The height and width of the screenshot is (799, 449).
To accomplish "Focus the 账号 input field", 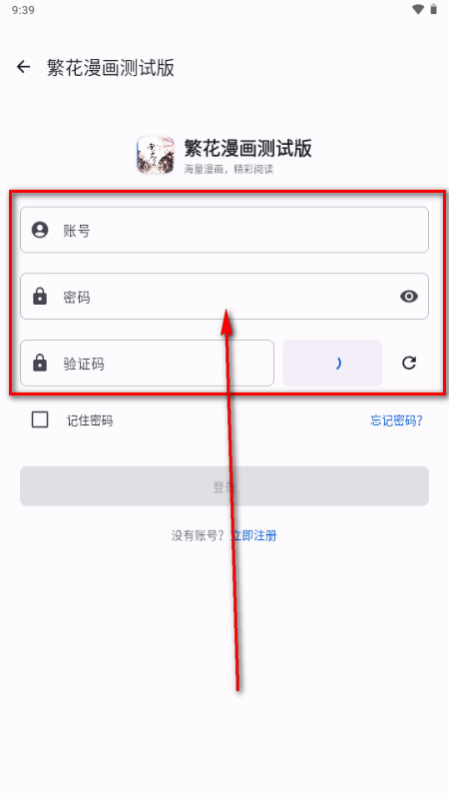I will [224, 230].
